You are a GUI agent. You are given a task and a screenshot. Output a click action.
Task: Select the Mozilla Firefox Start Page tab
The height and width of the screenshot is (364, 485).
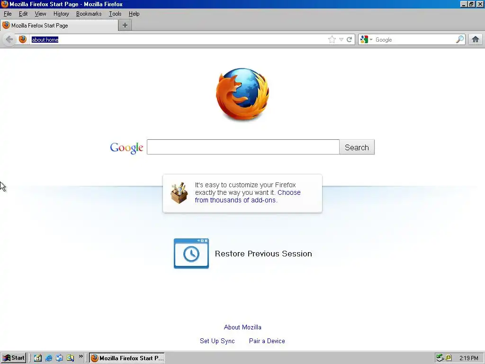point(59,26)
